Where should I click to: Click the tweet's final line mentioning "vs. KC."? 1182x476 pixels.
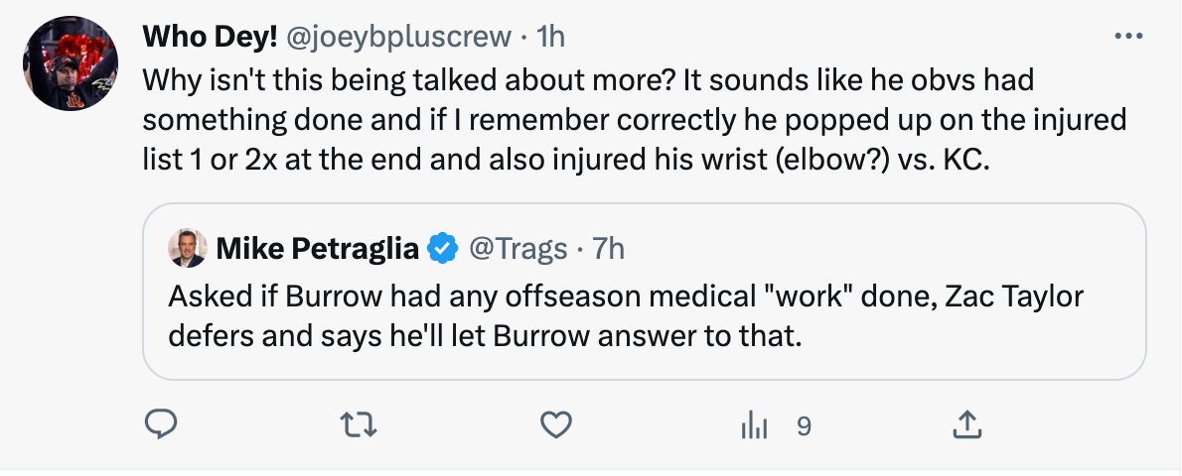566,160
